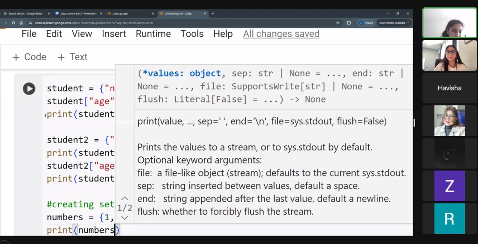478x244 pixels.
Task: Select the green-highlighted active speaker video
Action: click(x=450, y=23)
